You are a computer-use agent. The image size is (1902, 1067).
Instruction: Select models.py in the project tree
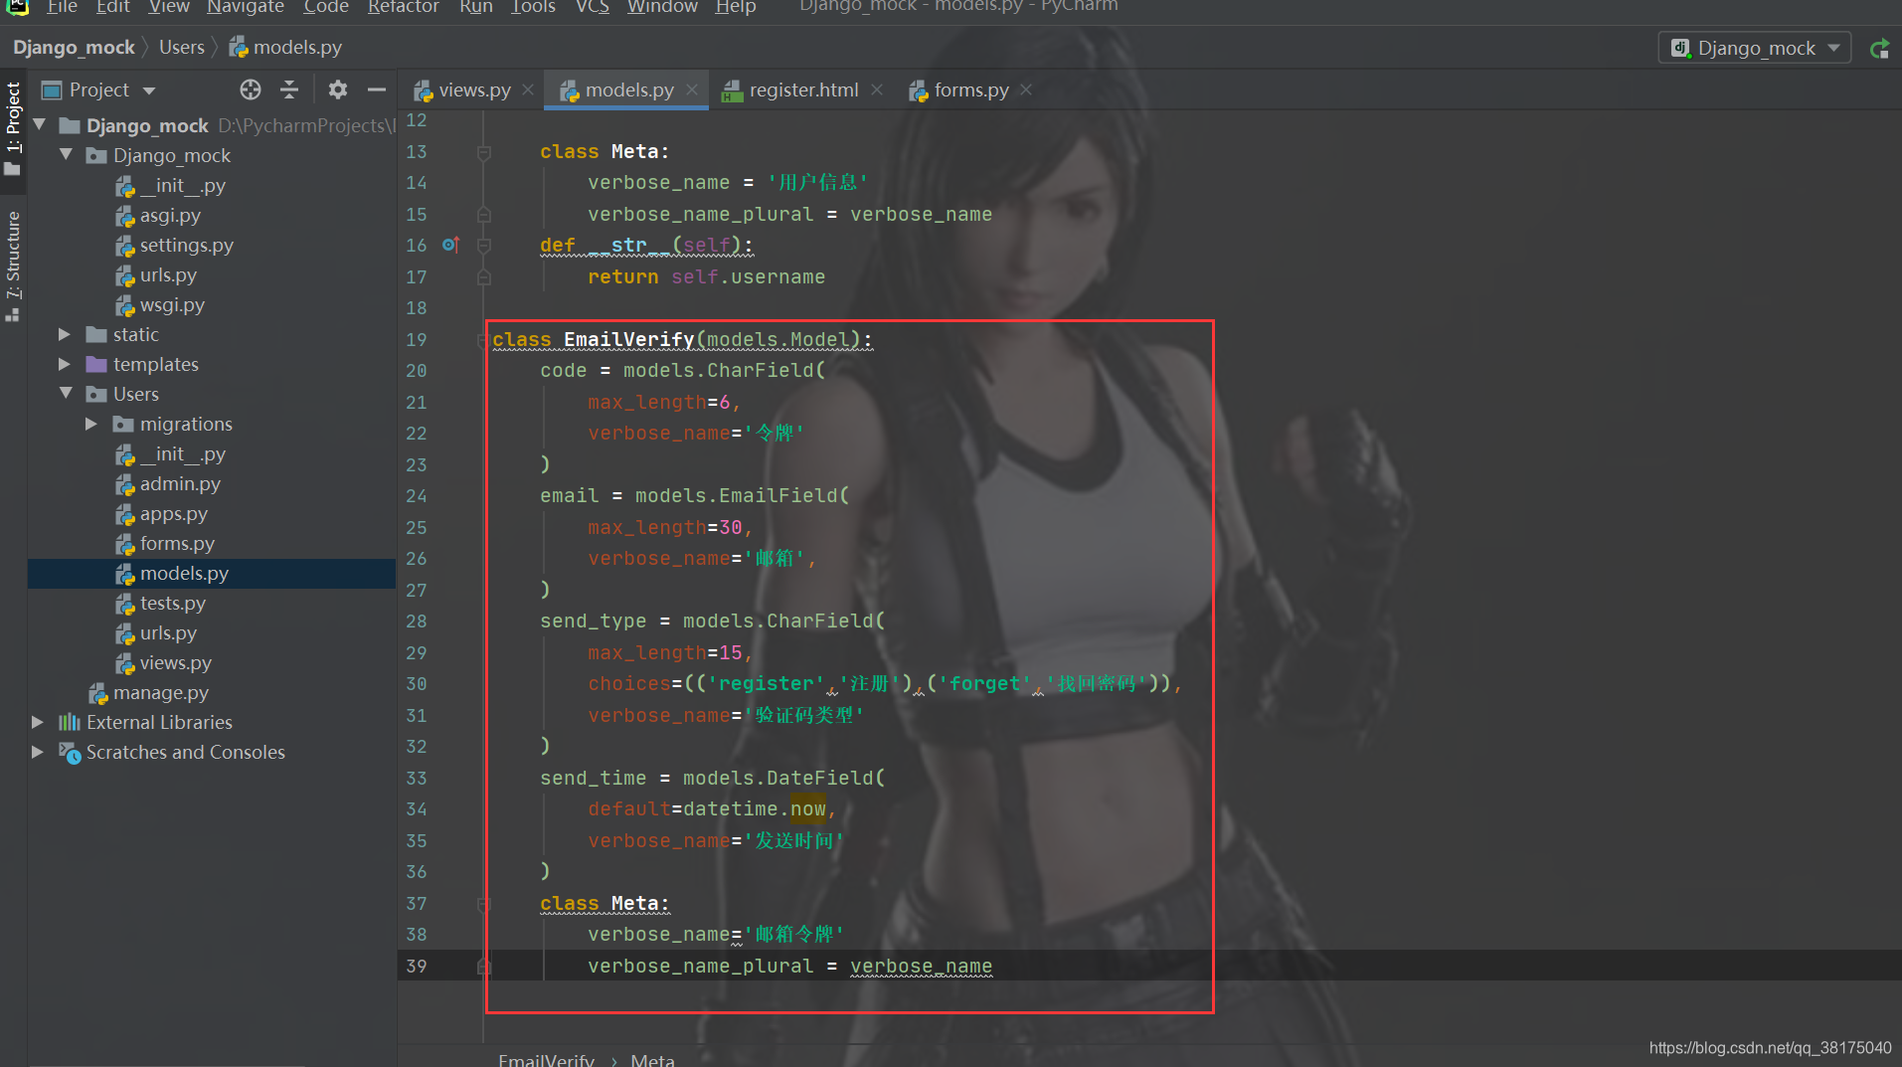tap(184, 573)
